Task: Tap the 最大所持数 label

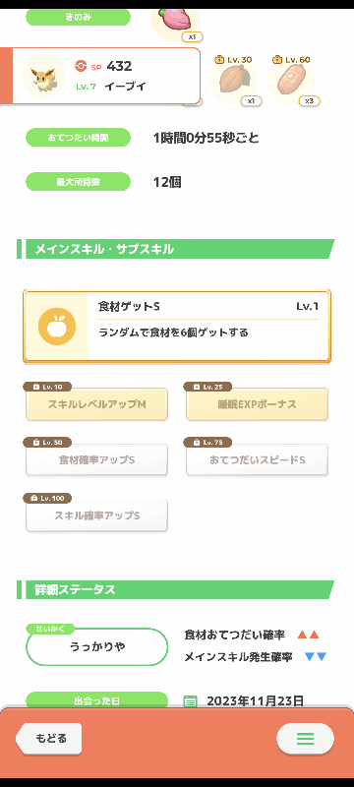Action: tap(79, 182)
